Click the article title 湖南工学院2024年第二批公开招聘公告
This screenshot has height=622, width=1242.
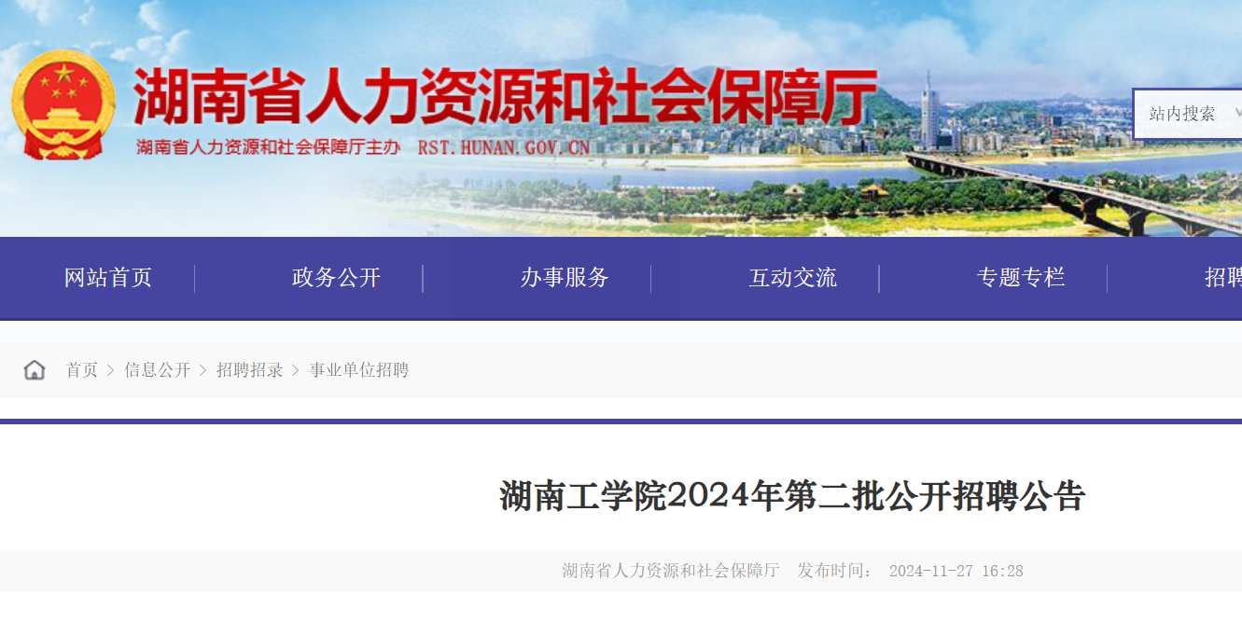click(792, 496)
